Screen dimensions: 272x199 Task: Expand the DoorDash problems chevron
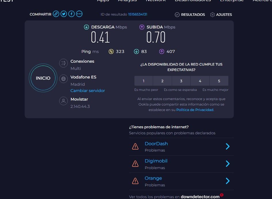tap(227, 146)
